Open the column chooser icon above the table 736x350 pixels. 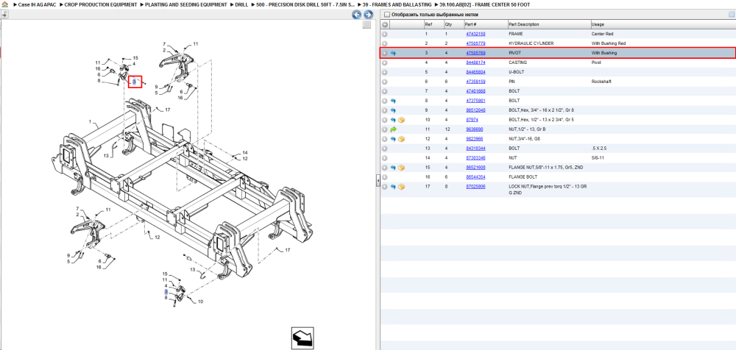[x=732, y=15]
